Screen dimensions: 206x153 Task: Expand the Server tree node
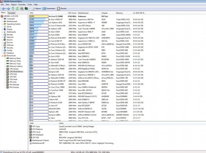point(2,27)
